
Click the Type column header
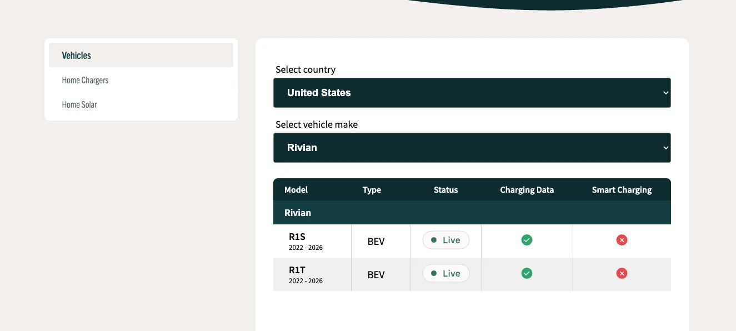click(372, 190)
